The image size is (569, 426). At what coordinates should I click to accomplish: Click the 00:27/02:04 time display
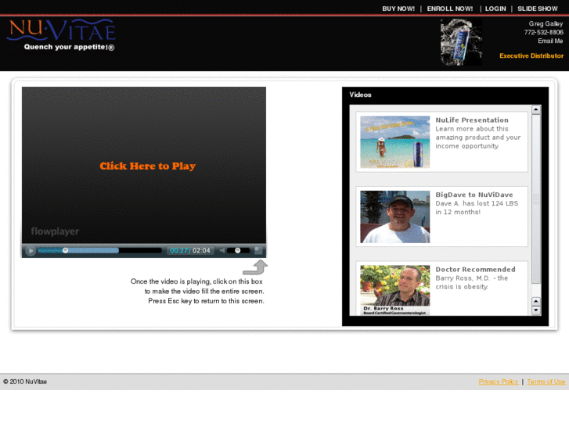190,251
